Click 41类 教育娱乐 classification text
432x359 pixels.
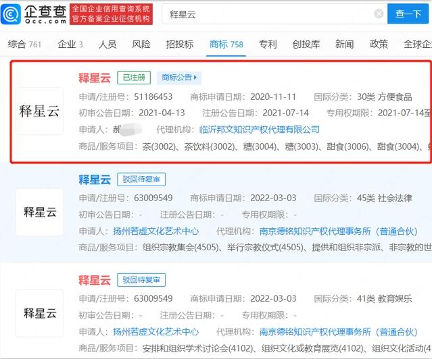pyautogui.click(x=385, y=298)
